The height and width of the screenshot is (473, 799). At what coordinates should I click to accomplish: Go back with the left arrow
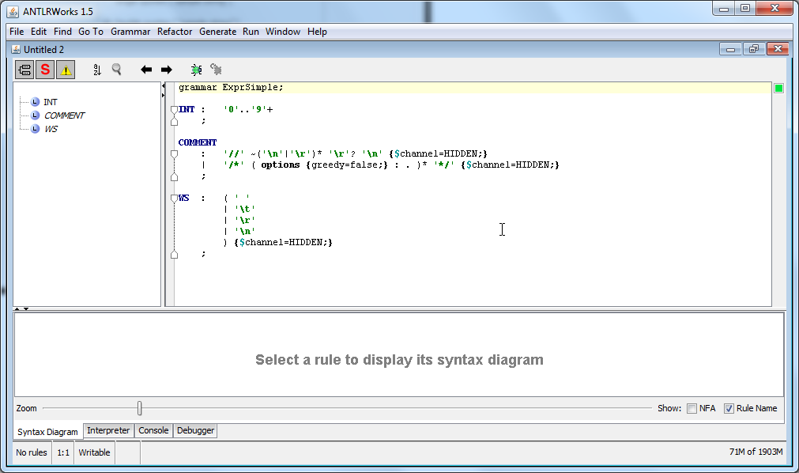(146, 70)
